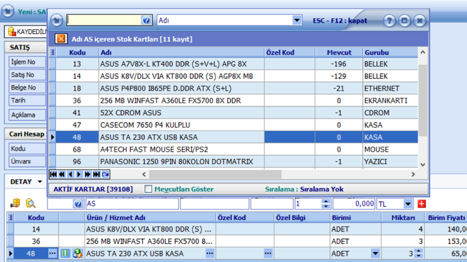Image resolution: width=467 pixels, height=262 pixels.
Task: Open the TL currency dropdown
Action: 408,204
